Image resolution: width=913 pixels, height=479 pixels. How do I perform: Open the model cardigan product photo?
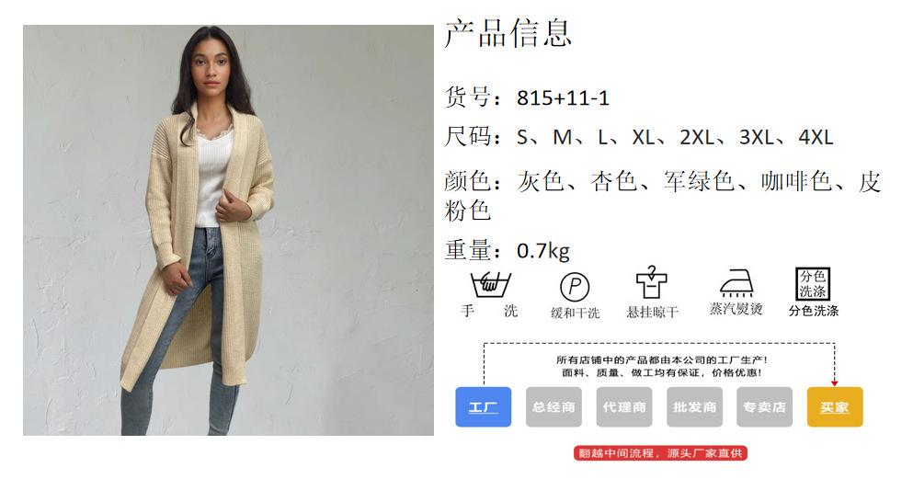228,230
